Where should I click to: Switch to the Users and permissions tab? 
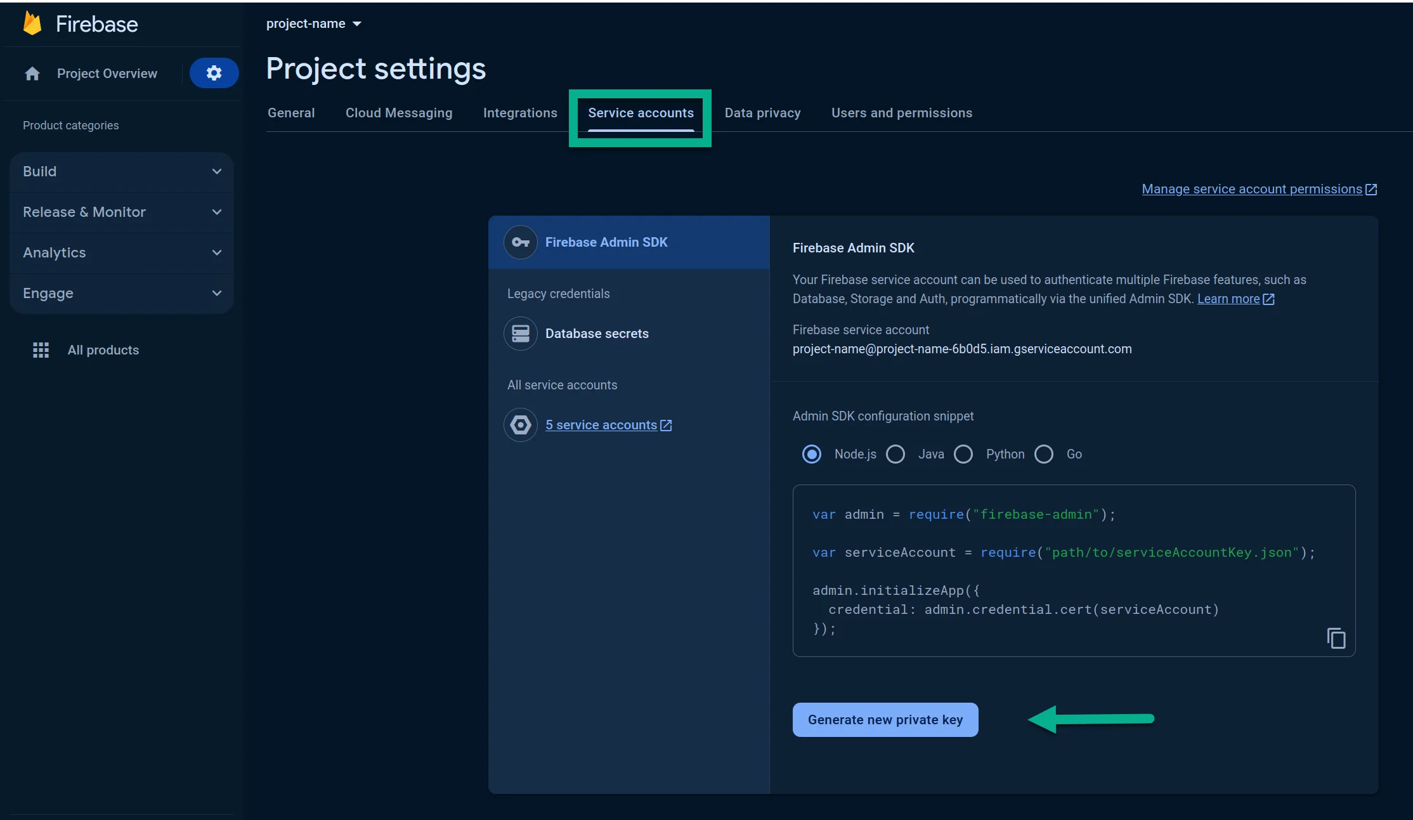(901, 113)
